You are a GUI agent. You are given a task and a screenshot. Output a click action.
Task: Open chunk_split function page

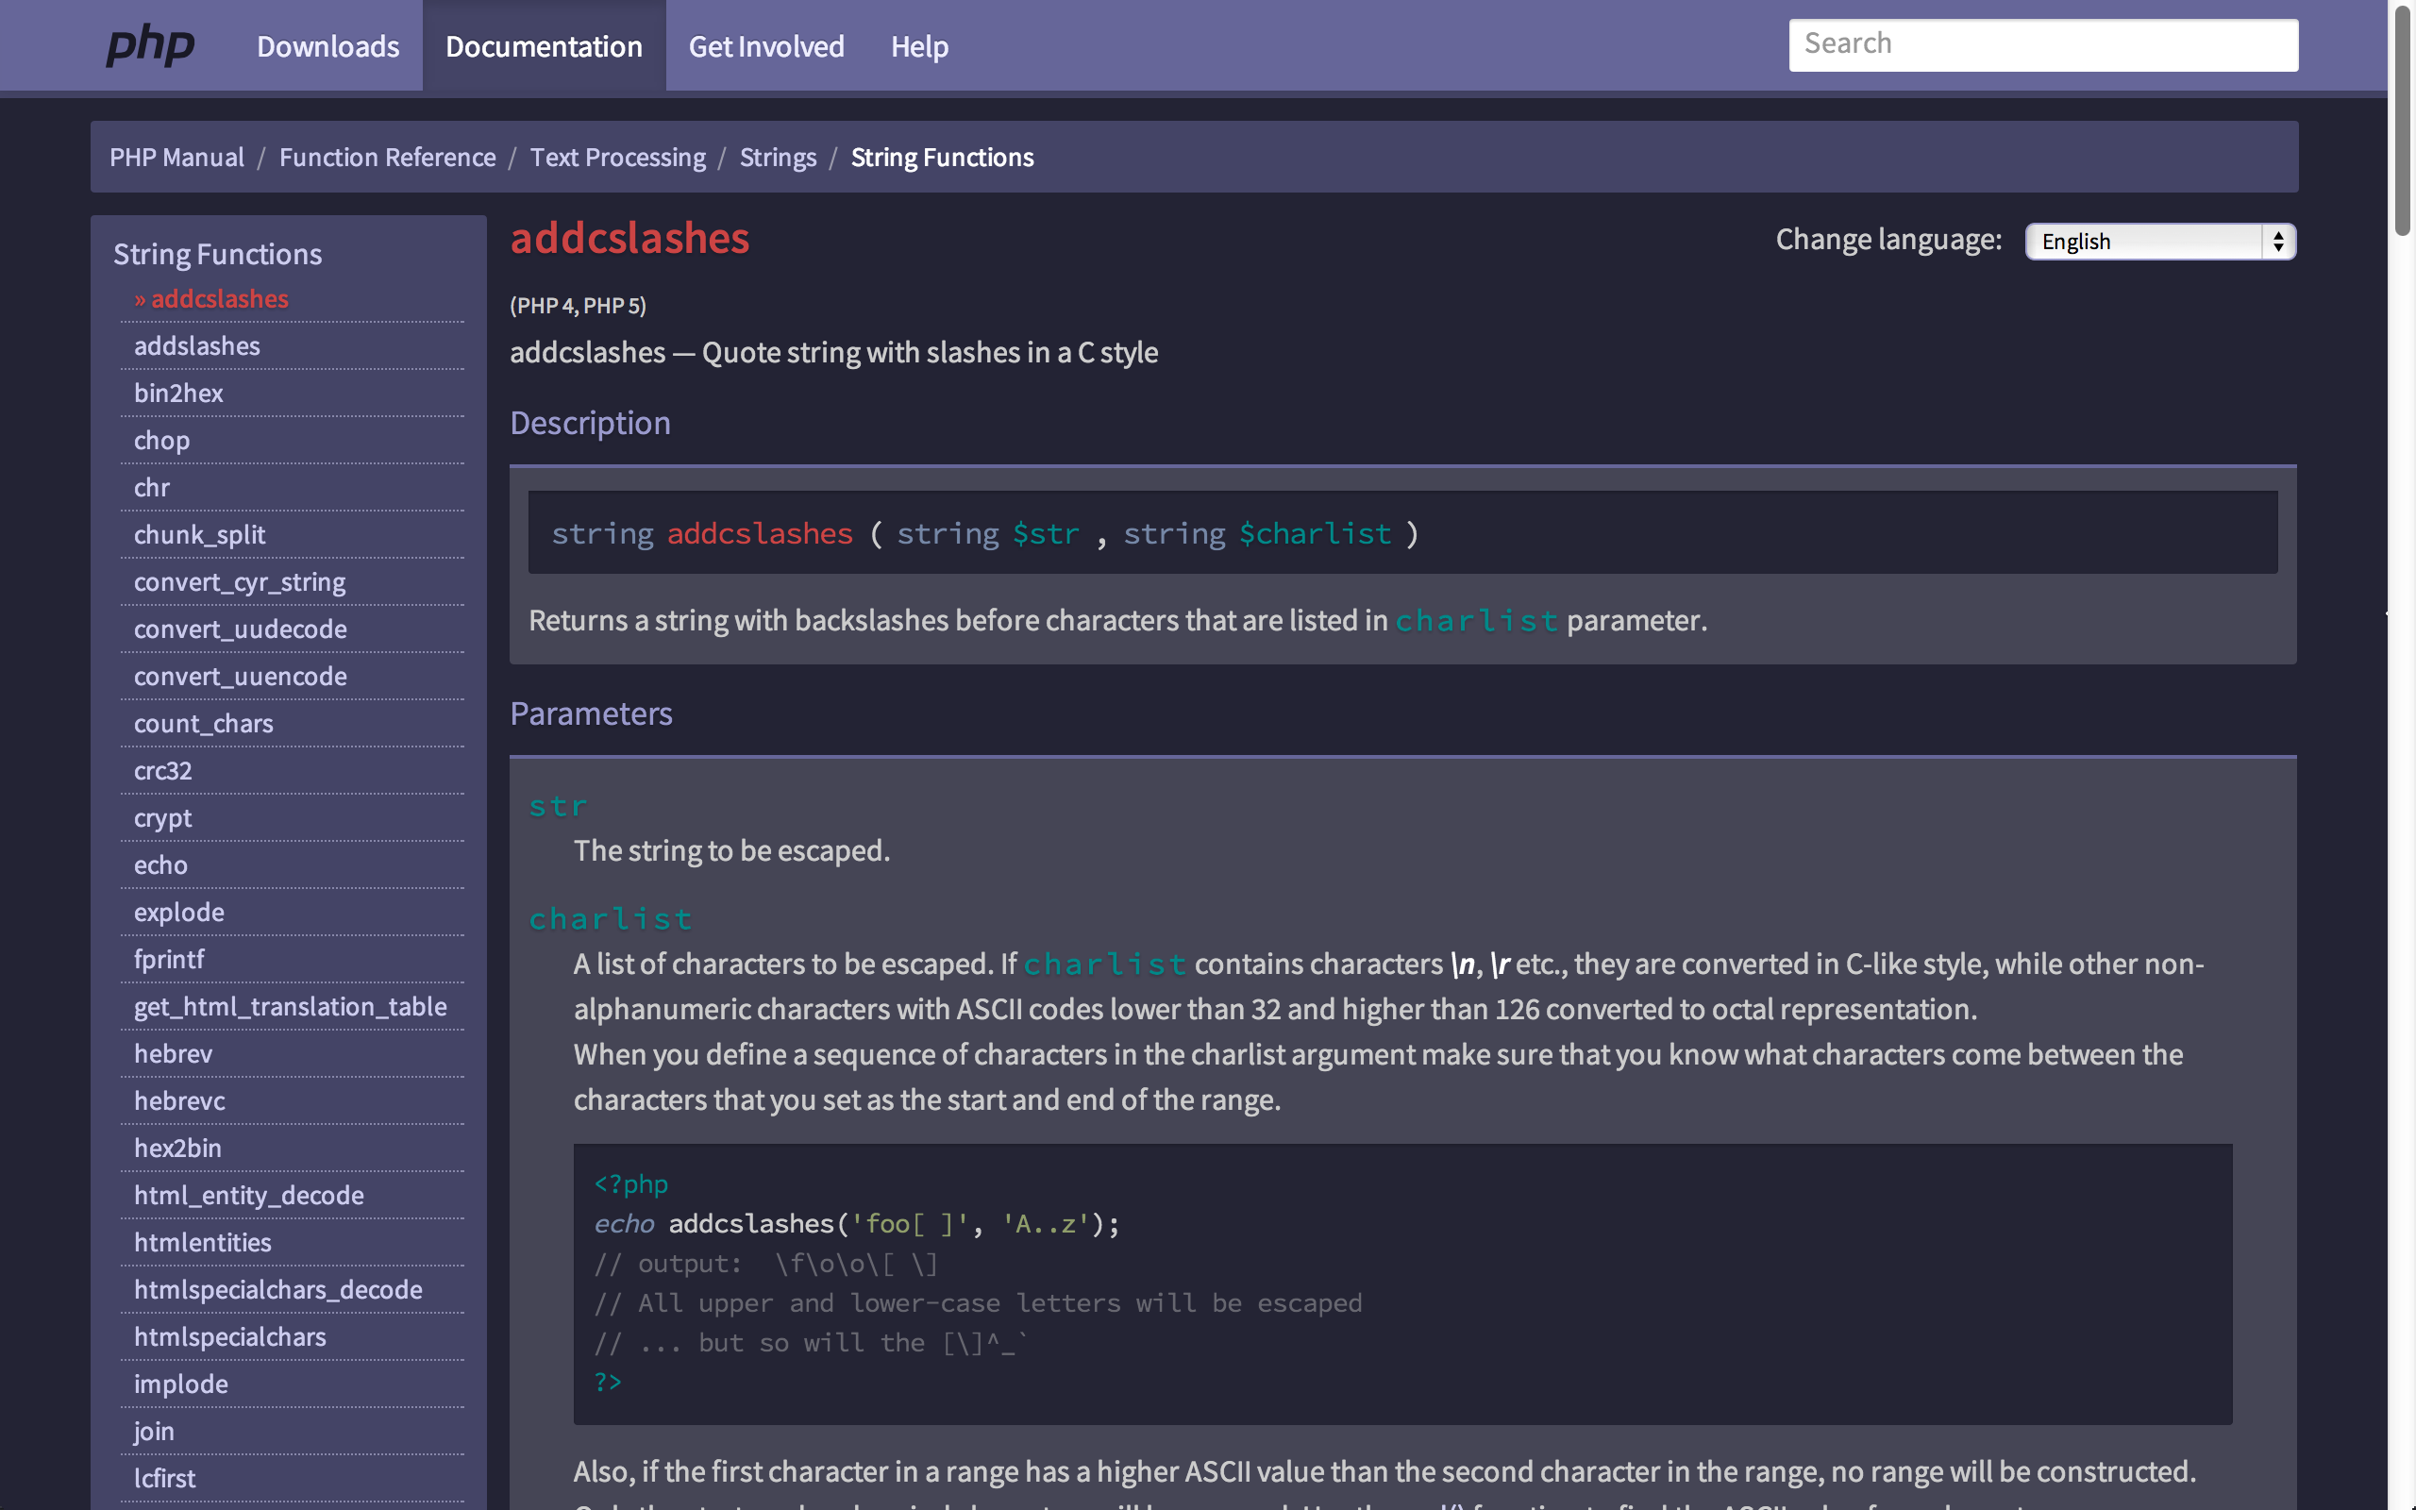(x=200, y=534)
